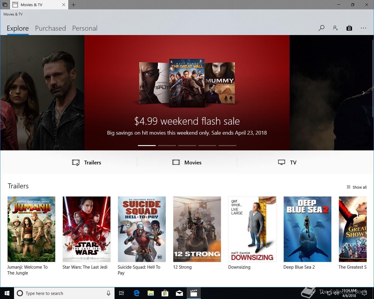Screen dimensions: 374x299
Task: Close the Movies & TV tab
Action: coord(64,5)
